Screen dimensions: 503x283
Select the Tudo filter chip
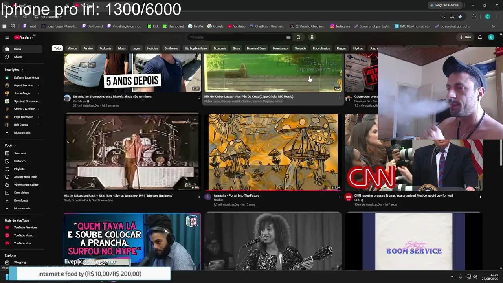click(57, 48)
